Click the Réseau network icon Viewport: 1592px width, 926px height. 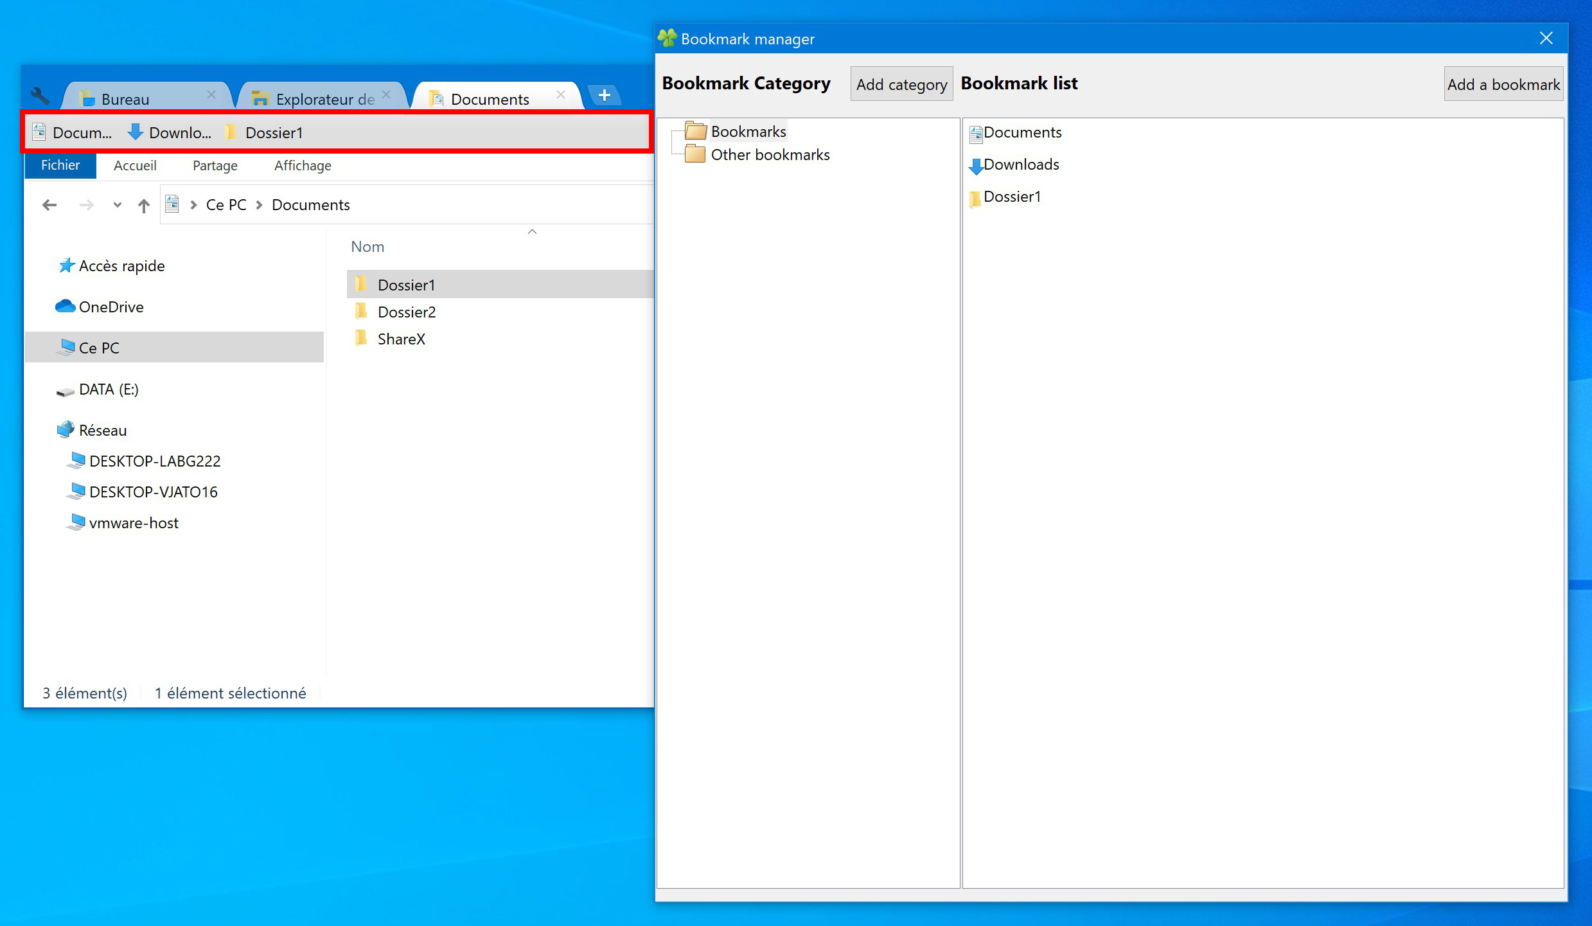coord(66,430)
